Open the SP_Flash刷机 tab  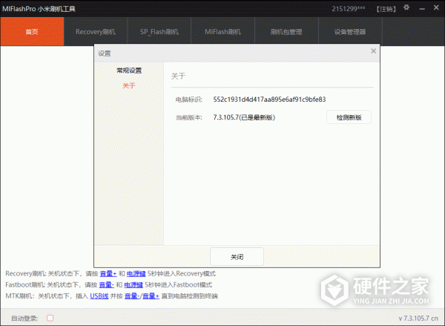click(x=159, y=31)
